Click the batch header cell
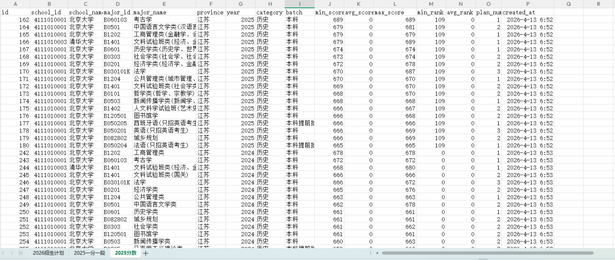Viewport: 615px width, 260px height. click(300, 13)
